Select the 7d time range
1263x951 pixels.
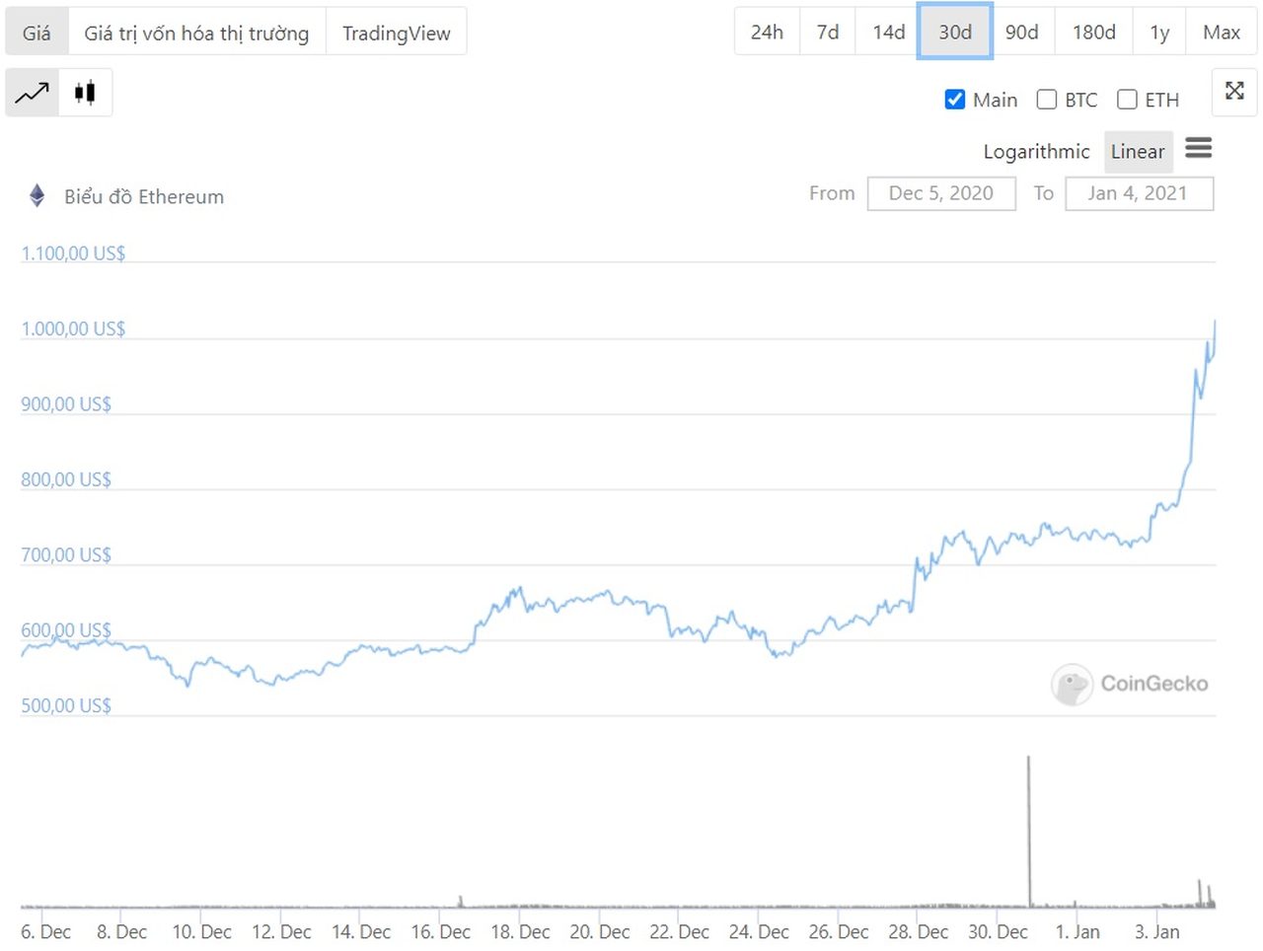point(828,33)
